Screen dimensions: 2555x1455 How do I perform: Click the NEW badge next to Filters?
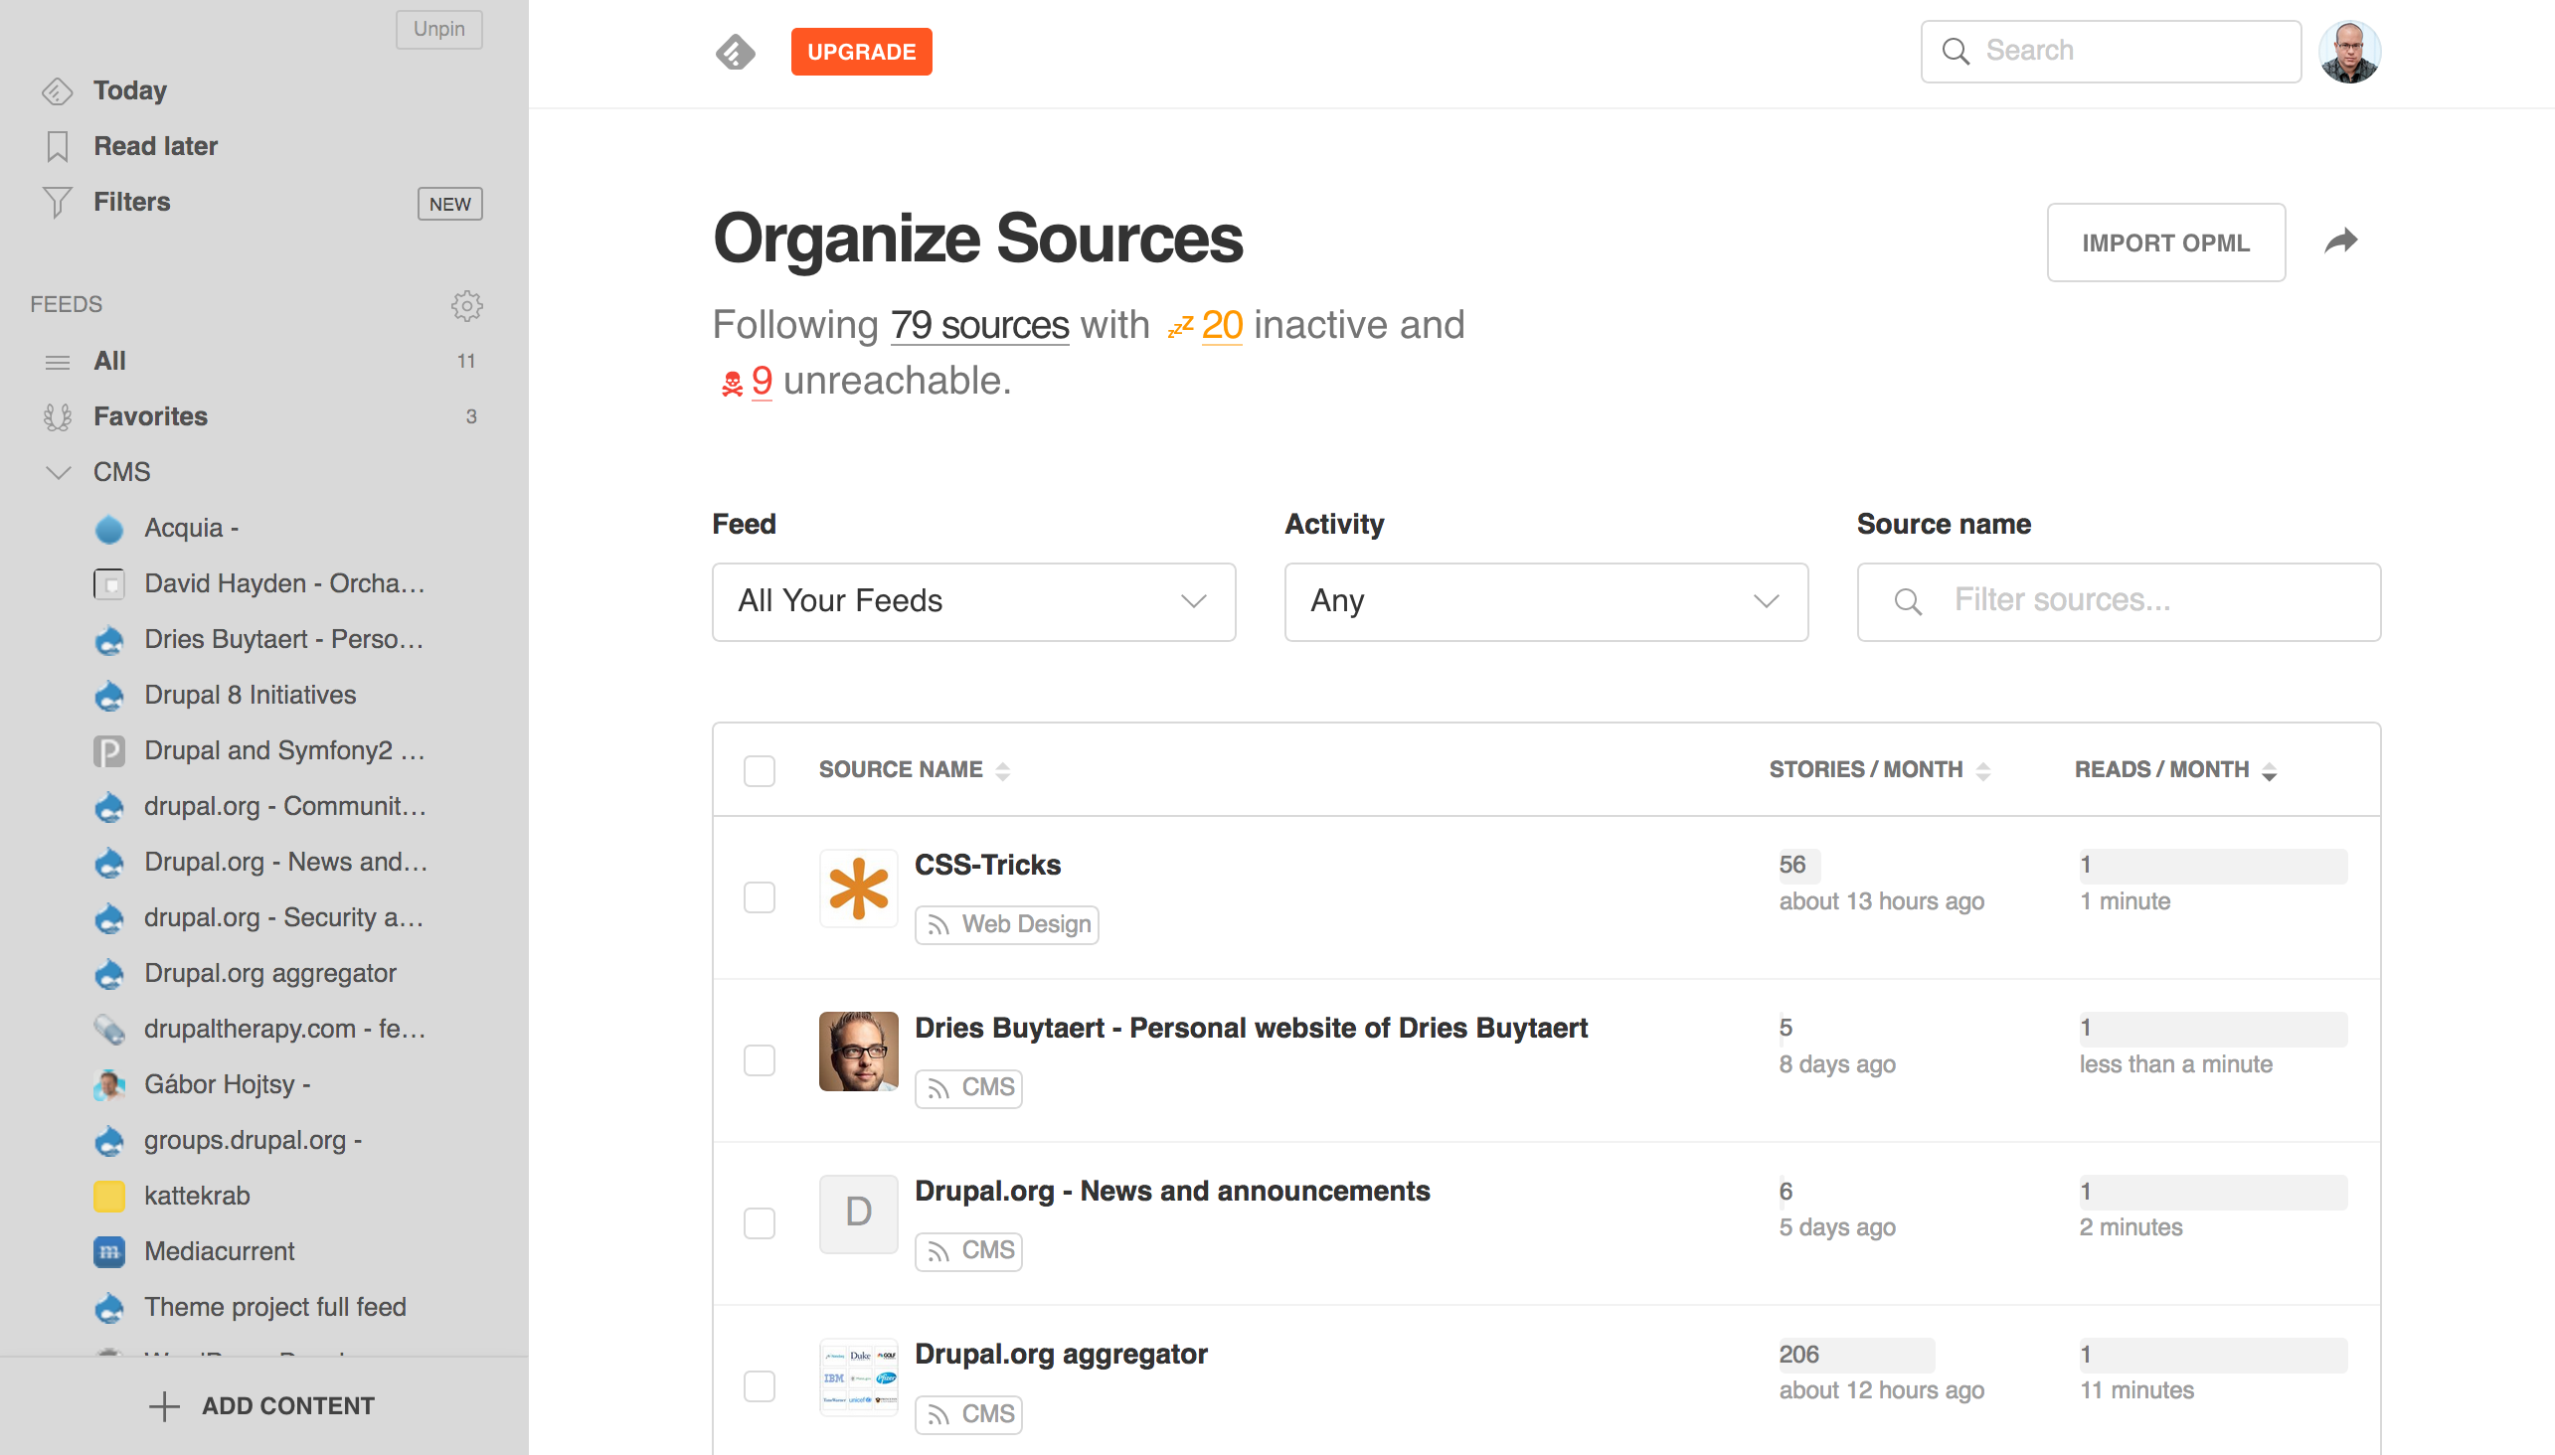449,204
